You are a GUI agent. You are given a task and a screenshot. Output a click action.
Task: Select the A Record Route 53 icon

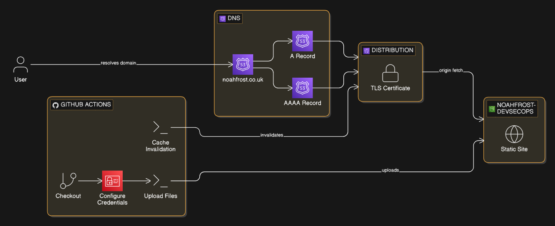coord(303,41)
